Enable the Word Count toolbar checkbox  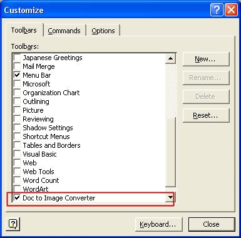click(x=17, y=180)
